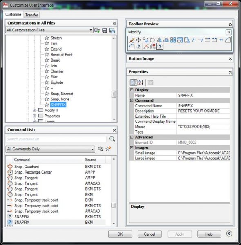
Task: Click the Rotate icon in toolbar preview
Action: [152, 40]
